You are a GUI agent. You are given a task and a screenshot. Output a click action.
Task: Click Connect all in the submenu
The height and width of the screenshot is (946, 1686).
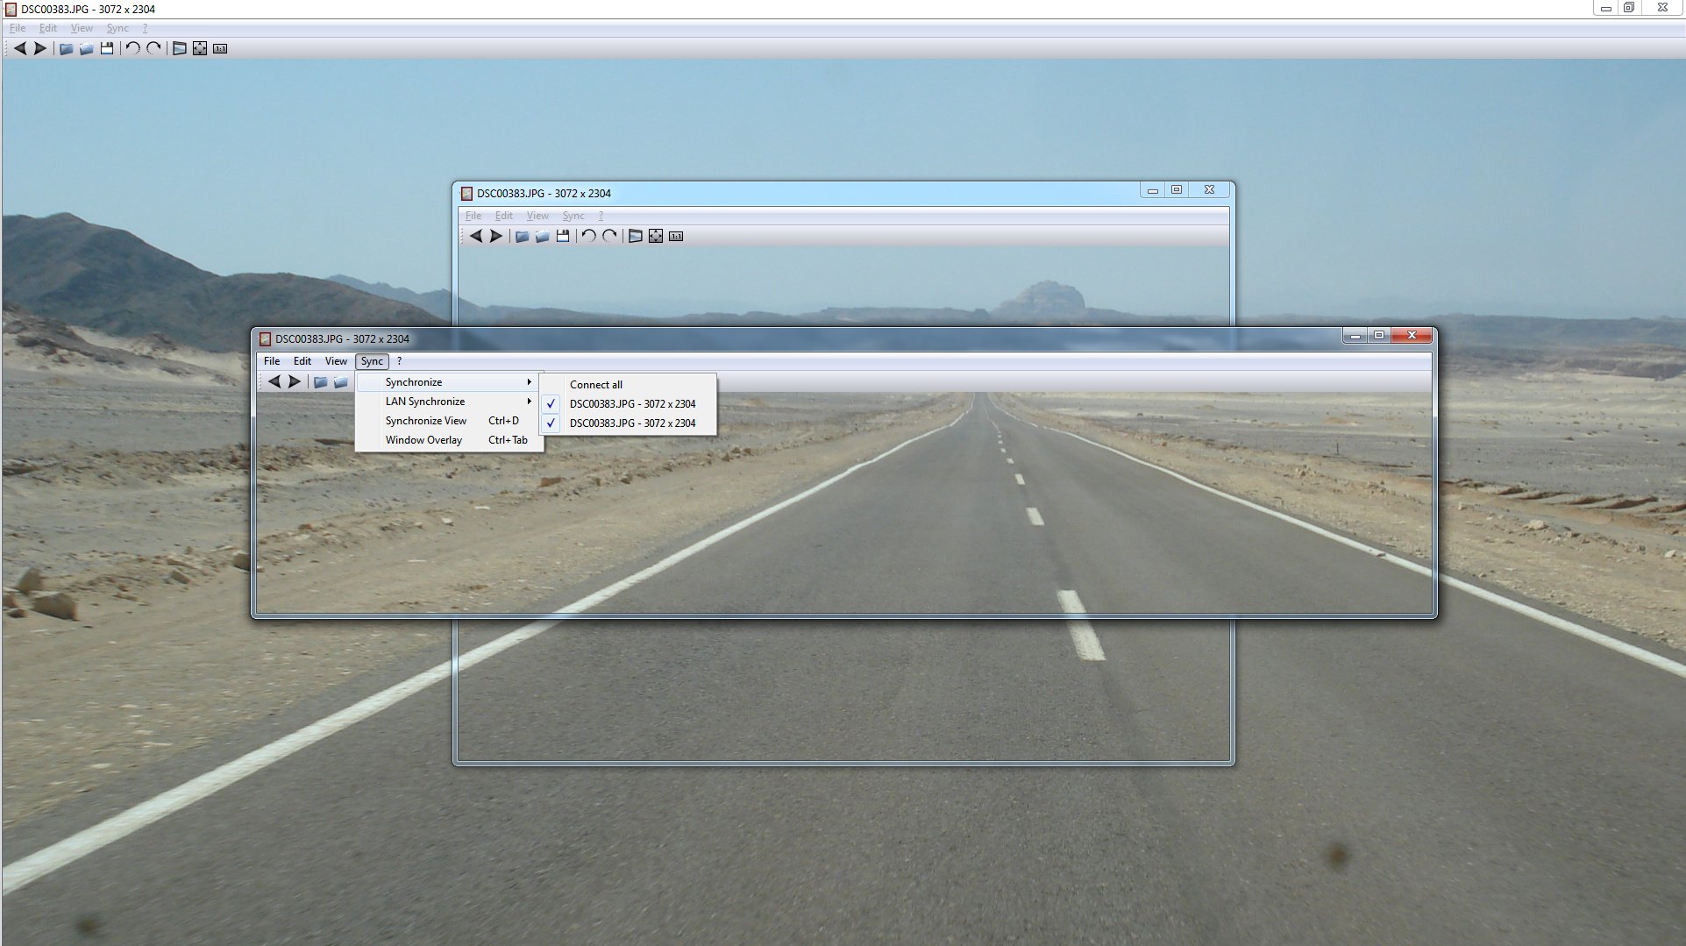(596, 385)
